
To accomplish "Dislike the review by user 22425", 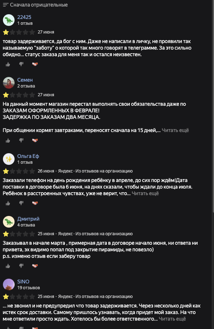I will [22, 64].
